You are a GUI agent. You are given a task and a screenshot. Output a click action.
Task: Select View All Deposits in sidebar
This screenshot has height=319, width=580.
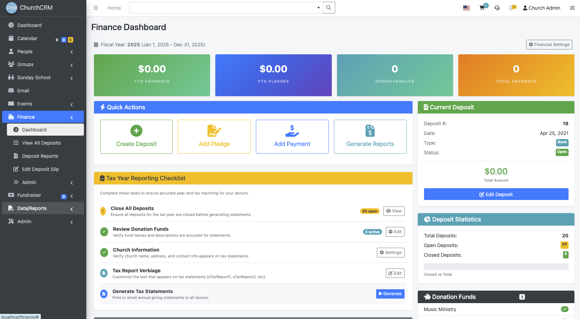[41, 143]
